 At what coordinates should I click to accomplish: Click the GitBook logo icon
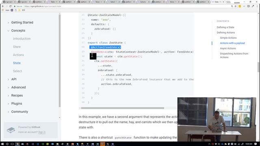pyautogui.click(x=11, y=130)
